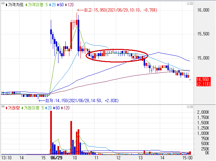The image size is (216, 161).
Task: Click the volume moving average 120 legend
Action: click(65, 108)
